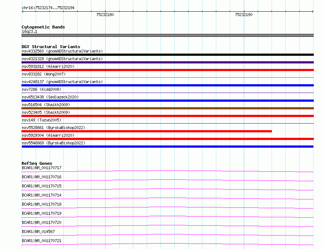Open transcript BCAR1|NM_014567
The image size is (324, 249).
[38, 232]
